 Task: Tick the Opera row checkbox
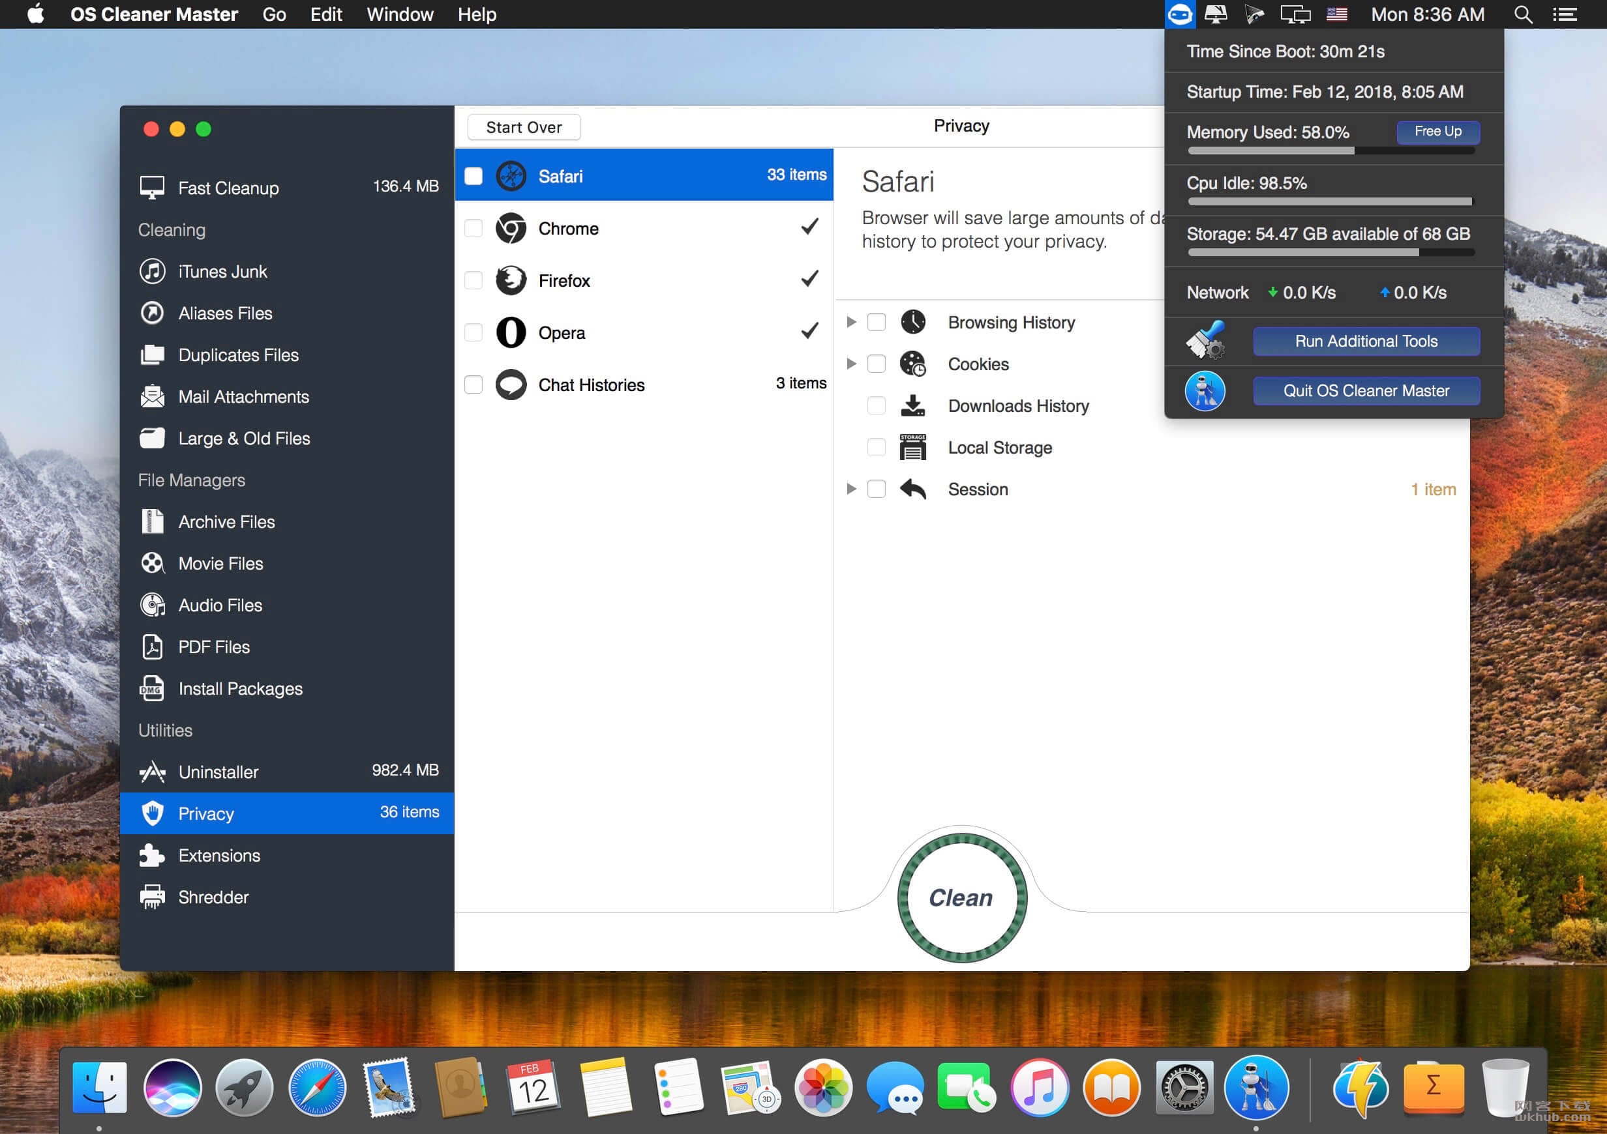[x=474, y=332]
